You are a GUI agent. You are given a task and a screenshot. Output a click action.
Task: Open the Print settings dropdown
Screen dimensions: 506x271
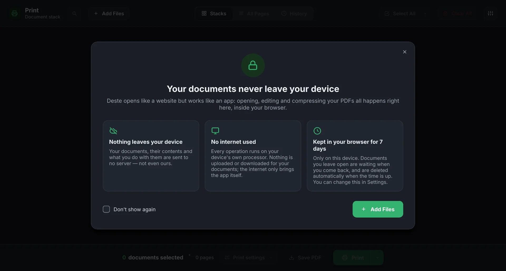click(249, 258)
